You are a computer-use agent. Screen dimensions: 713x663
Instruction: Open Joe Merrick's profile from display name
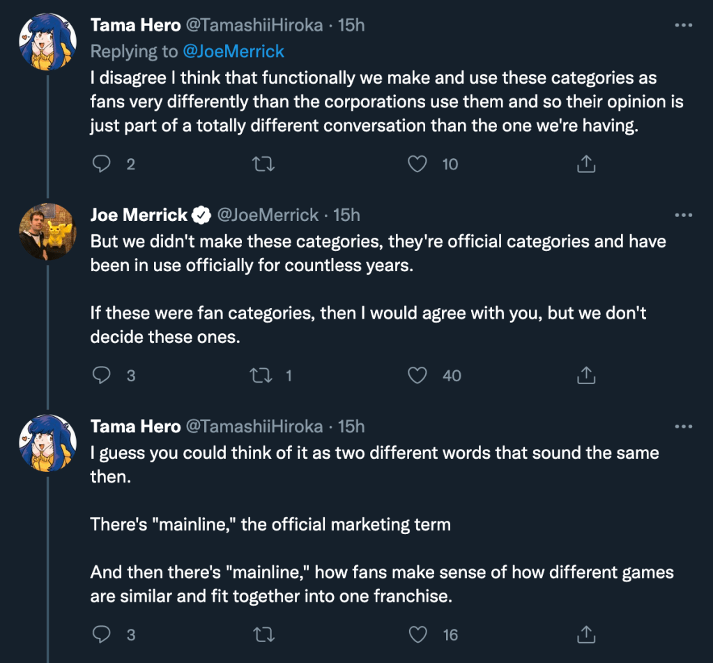pos(139,215)
